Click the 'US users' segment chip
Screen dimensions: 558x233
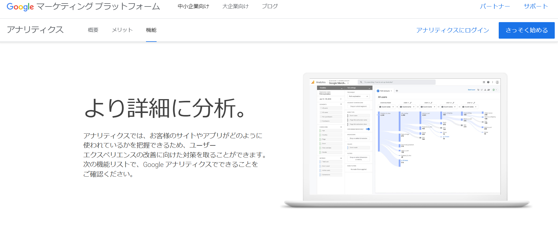tap(331, 112)
